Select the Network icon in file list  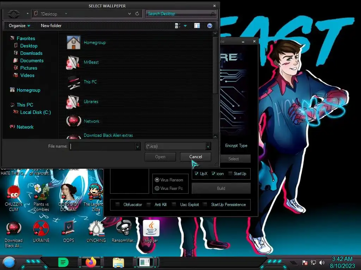point(73,121)
